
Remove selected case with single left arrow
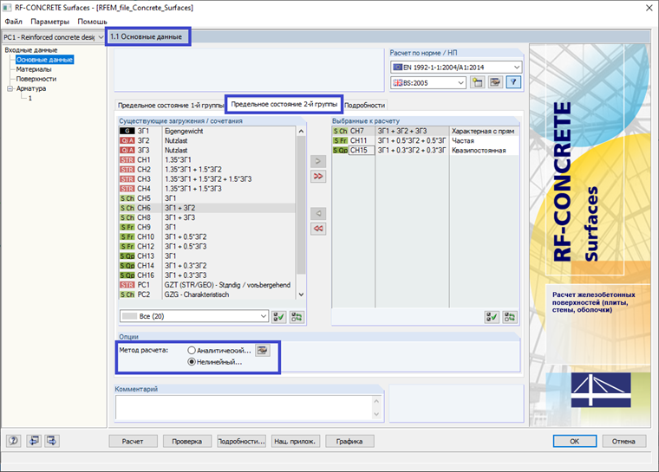pyautogui.click(x=318, y=214)
